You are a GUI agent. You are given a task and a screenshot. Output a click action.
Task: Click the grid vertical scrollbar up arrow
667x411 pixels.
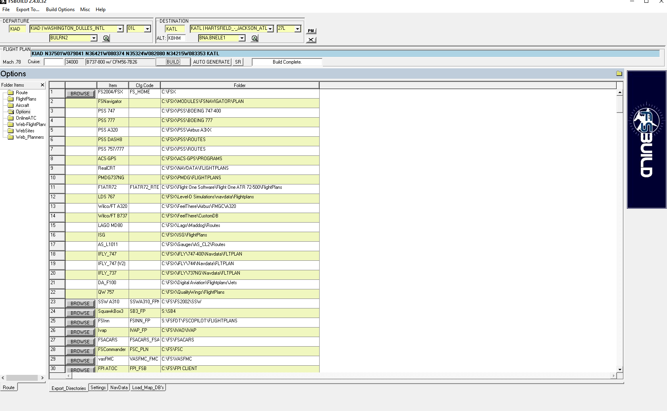click(619, 92)
